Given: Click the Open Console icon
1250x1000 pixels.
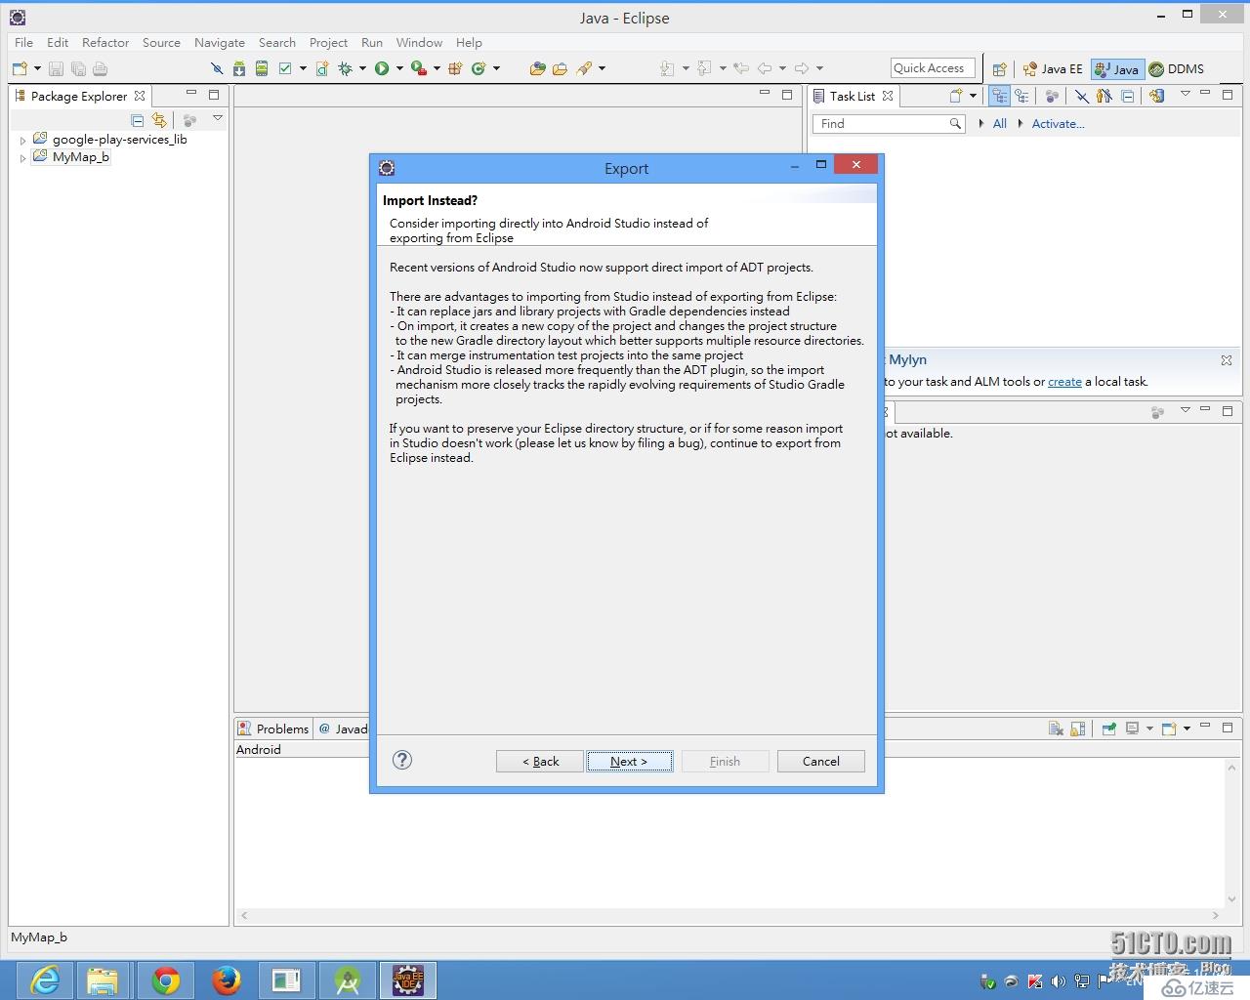Looking at the screenshot, I should 1169,729.
